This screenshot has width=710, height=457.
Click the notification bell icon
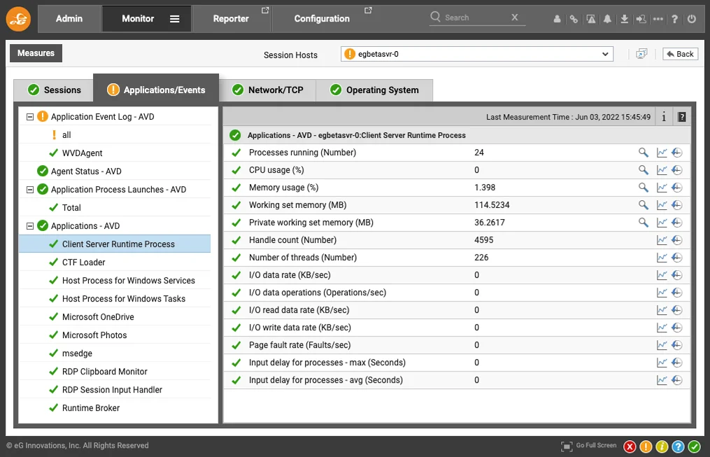tap(607, 19)
